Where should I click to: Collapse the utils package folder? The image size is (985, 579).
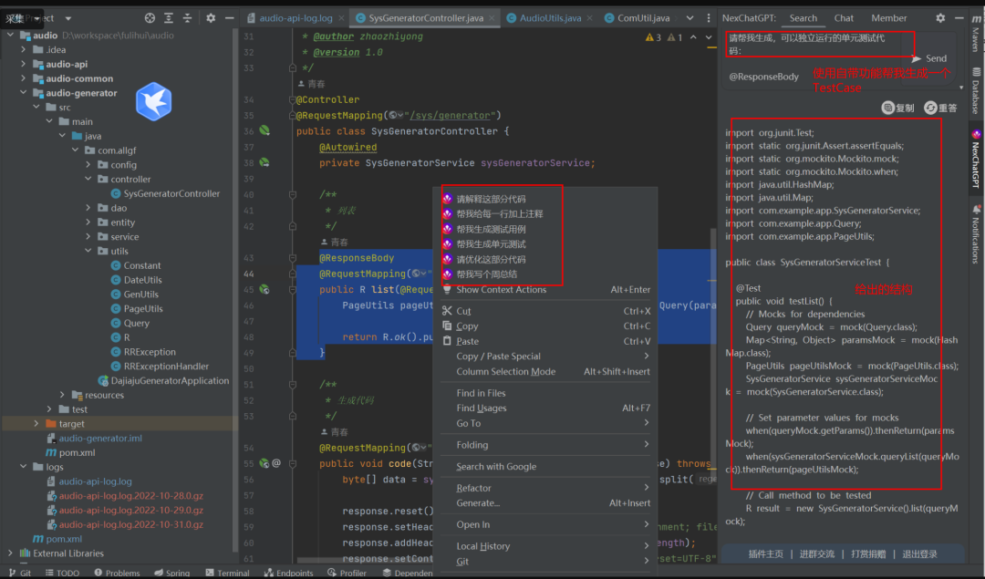[x=89, y=251]
